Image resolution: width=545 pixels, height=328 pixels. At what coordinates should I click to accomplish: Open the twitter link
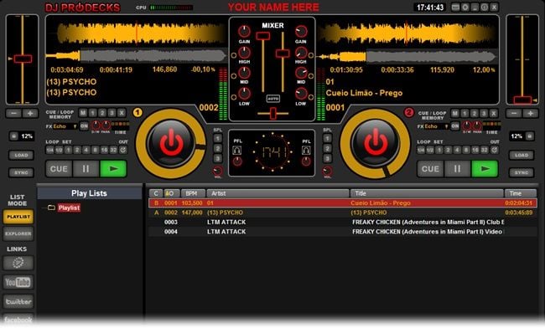pyautogui.click(x=18, y=302)
